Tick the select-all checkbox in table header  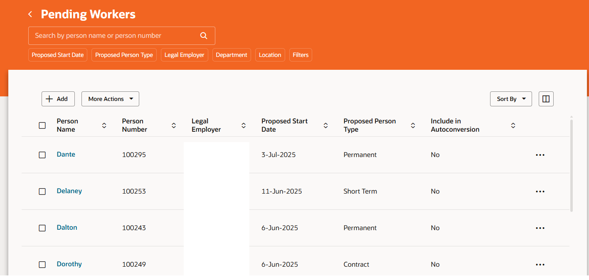pos(42,125)
